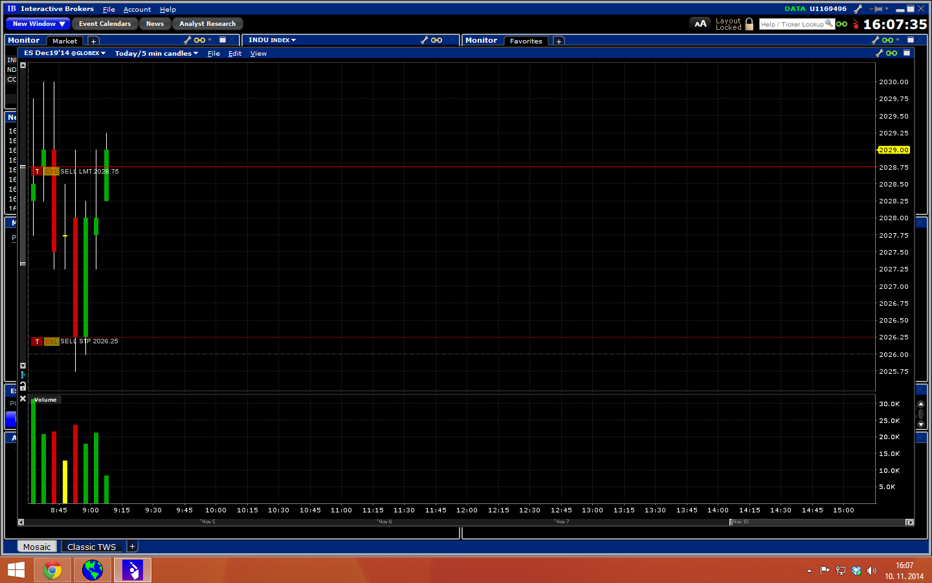
Task: Open the chart View menu
Action: tap(258, 54)
